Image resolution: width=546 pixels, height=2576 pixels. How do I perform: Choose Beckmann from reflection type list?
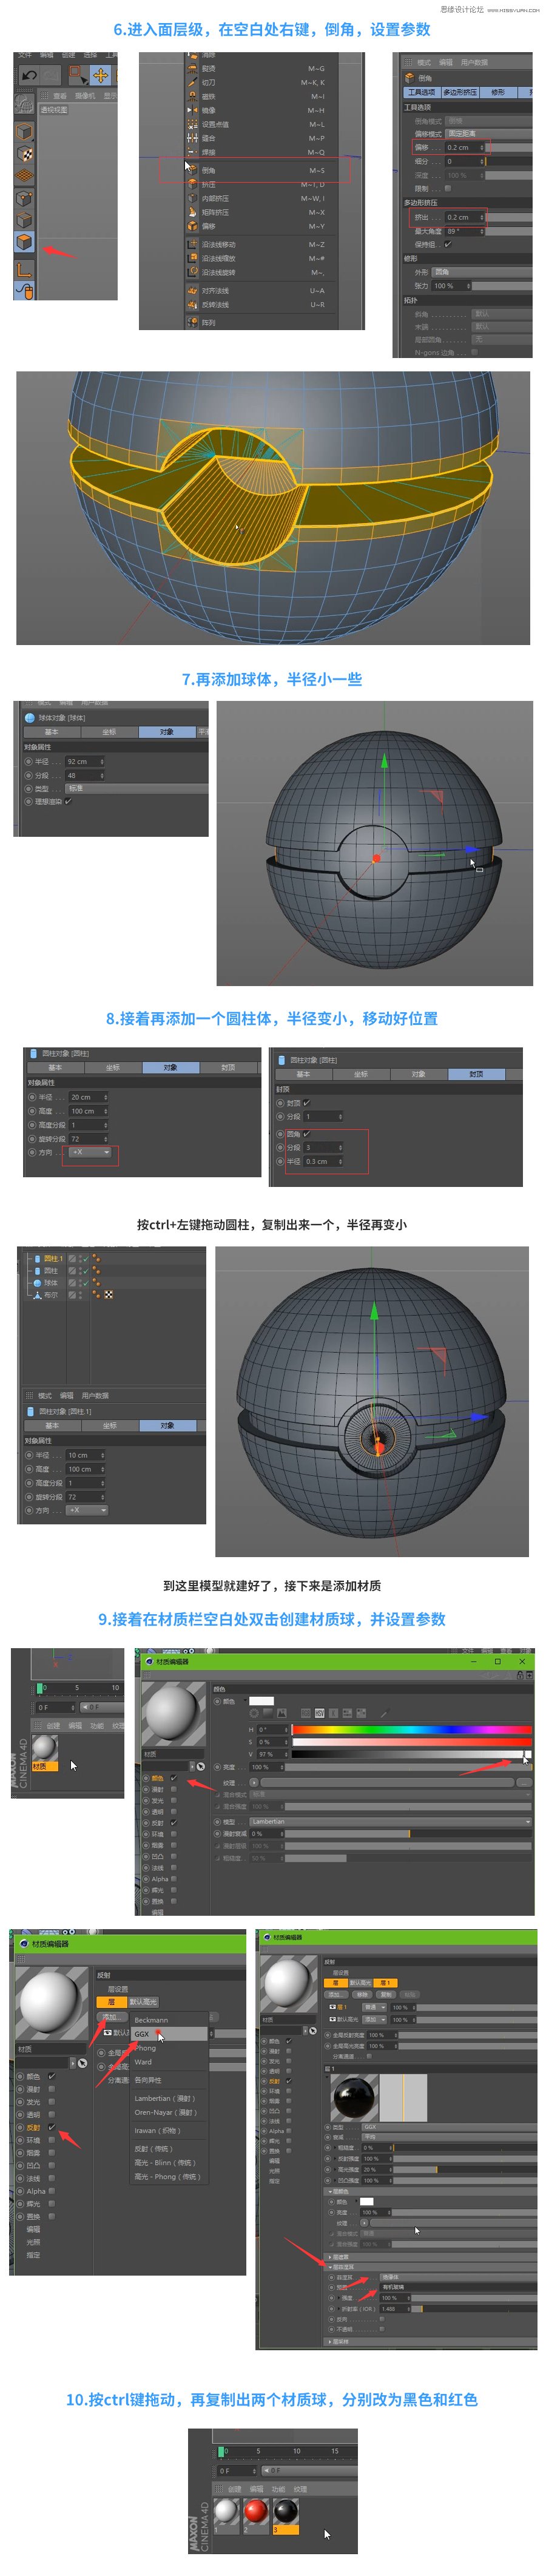(170, 2019)
